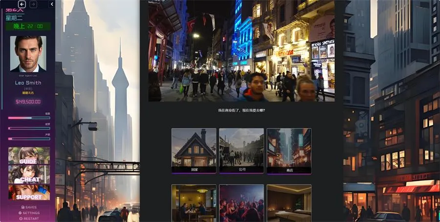440x222 pixels.
Task: Select the 公司 company location card
Action: 242,151
